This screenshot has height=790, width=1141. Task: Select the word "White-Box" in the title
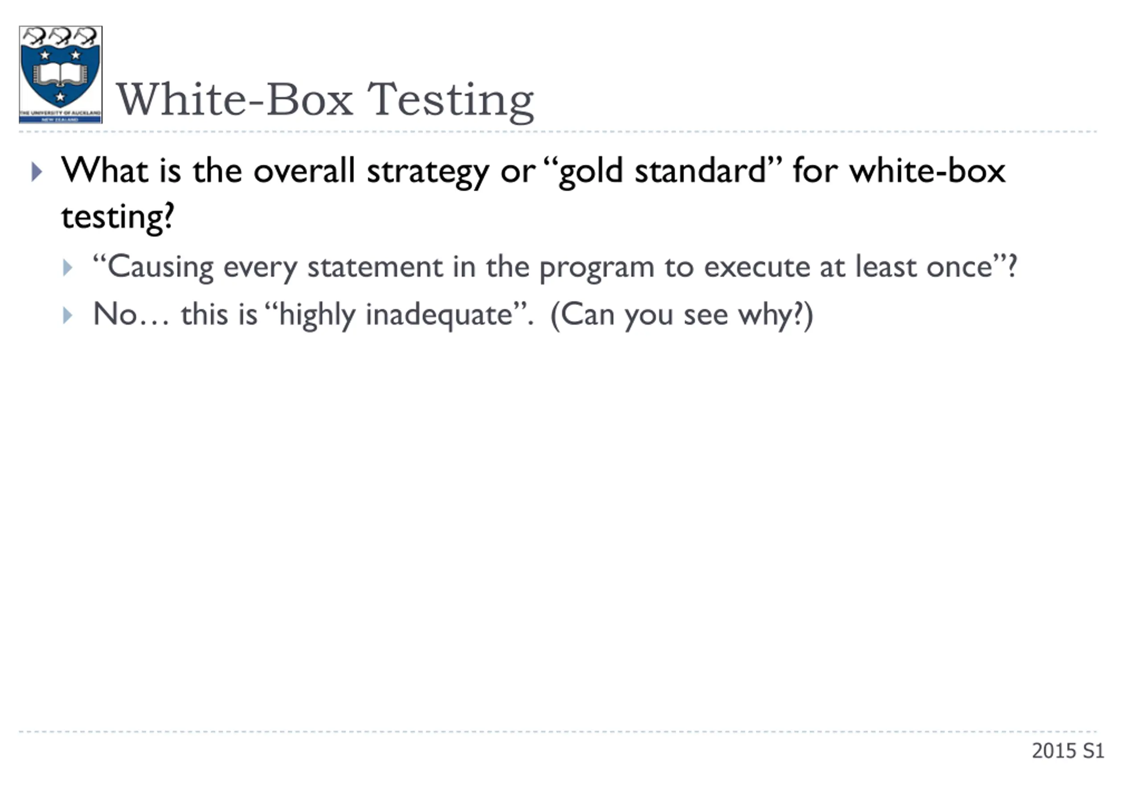coord(234,99)
